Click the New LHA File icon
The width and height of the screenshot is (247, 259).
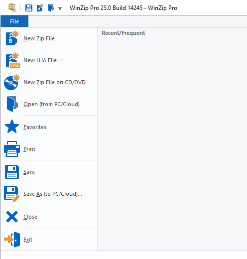pyautogui.click(x=12, y=60)
